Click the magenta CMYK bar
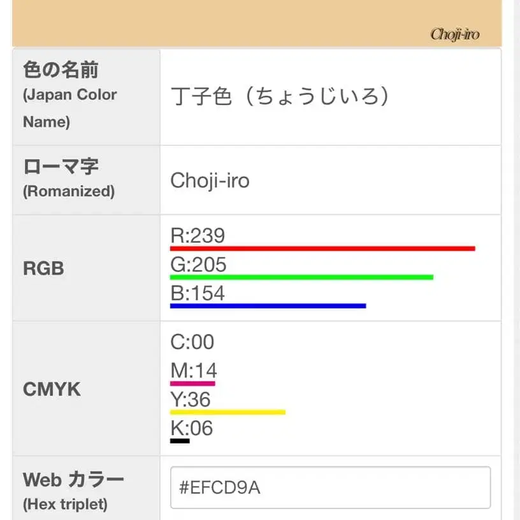 pos(192,382)
